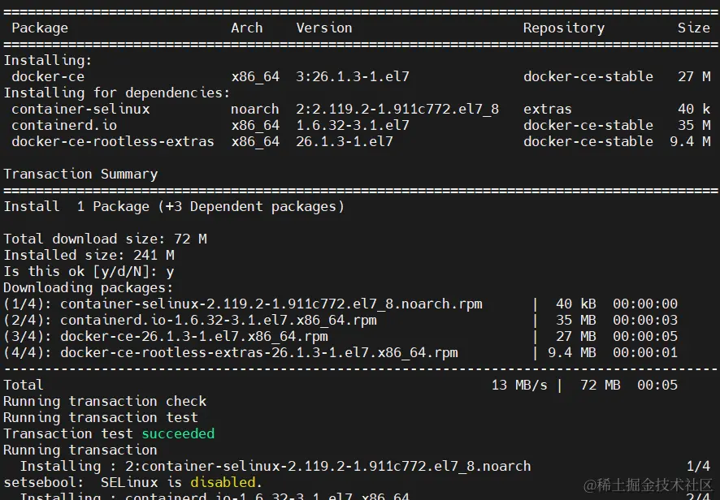Click the '35 M' size value
The width and height of the screenshot is (720, 500).
click(694, 125)
